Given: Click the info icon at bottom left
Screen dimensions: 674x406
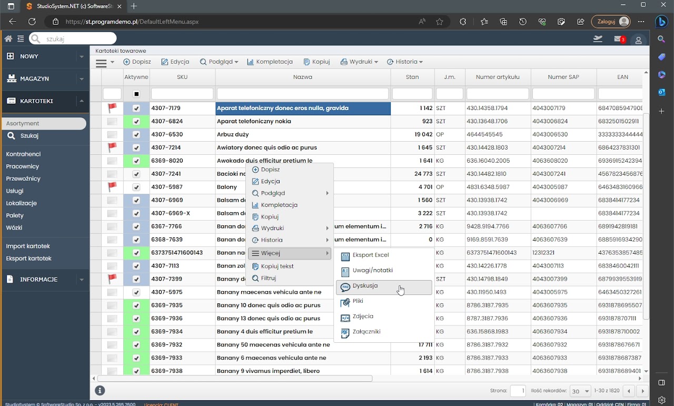Looking at the screenshot, I should click(x=100, y=390).
